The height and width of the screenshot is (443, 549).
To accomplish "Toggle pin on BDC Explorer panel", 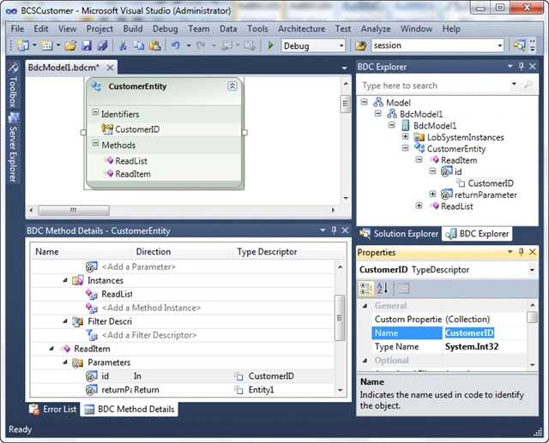I will pos(522,66).
